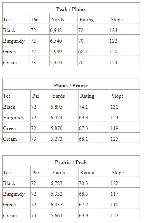Viewport: 144px width, 223px height.
Task: Select par 74 for the Cream tee
Action: point(34,215)
